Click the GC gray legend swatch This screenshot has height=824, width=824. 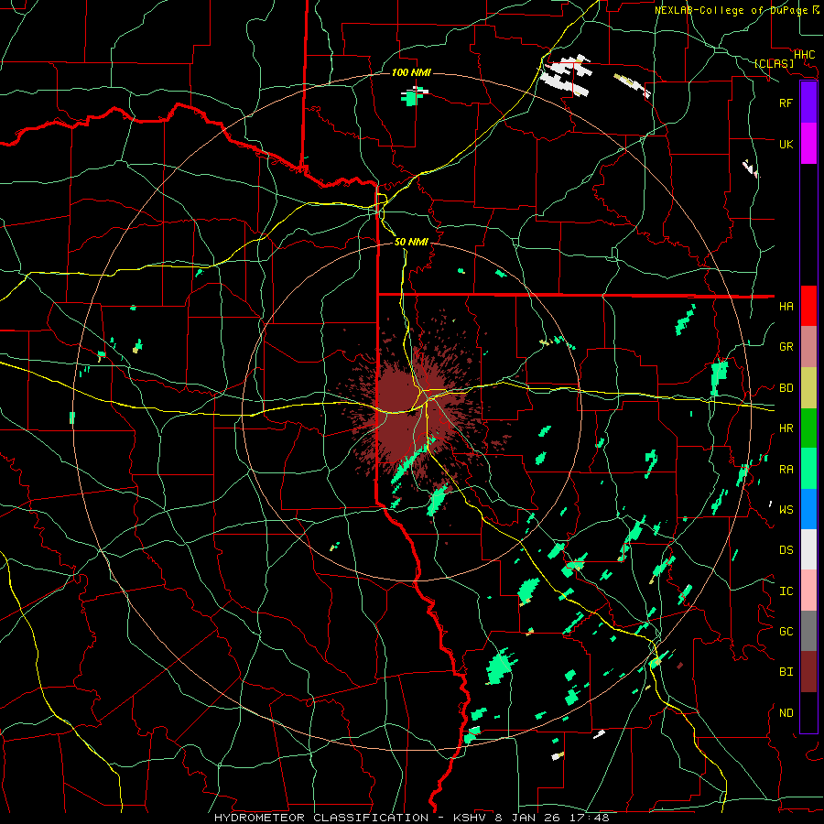coord(808,631)
